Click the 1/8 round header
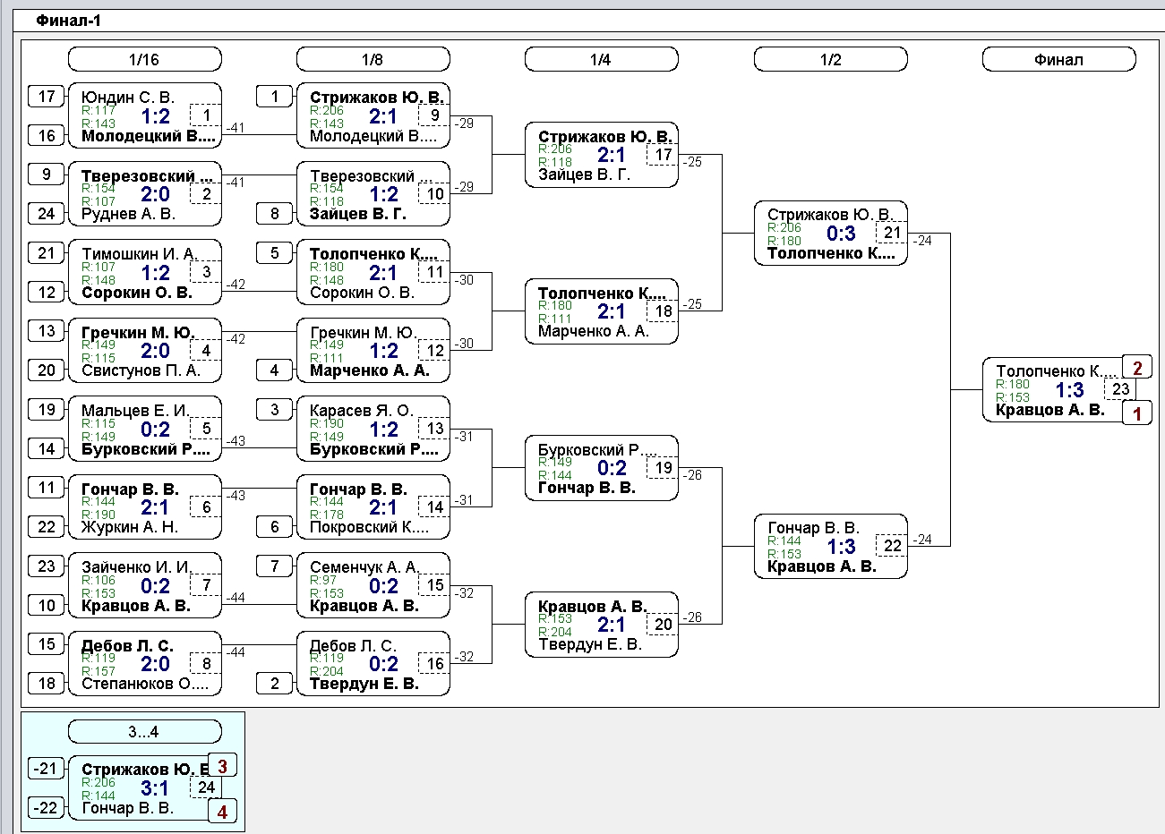This screenshot has height=834, width=1165. pos(373,60)
